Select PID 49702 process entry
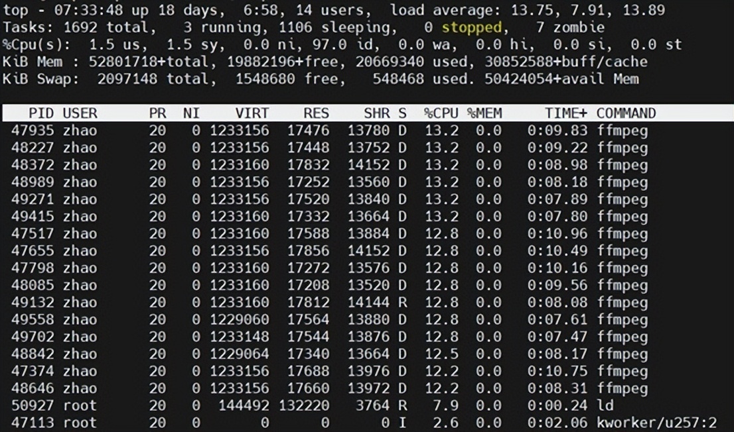The width and height of the screenshot is (734, 432). coord(33,337)
